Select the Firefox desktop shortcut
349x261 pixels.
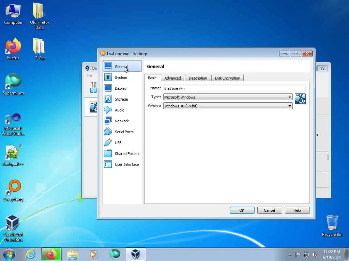[x=13, y=49]
